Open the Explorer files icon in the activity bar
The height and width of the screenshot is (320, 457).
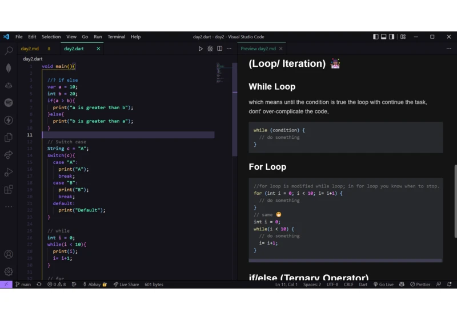9,137
